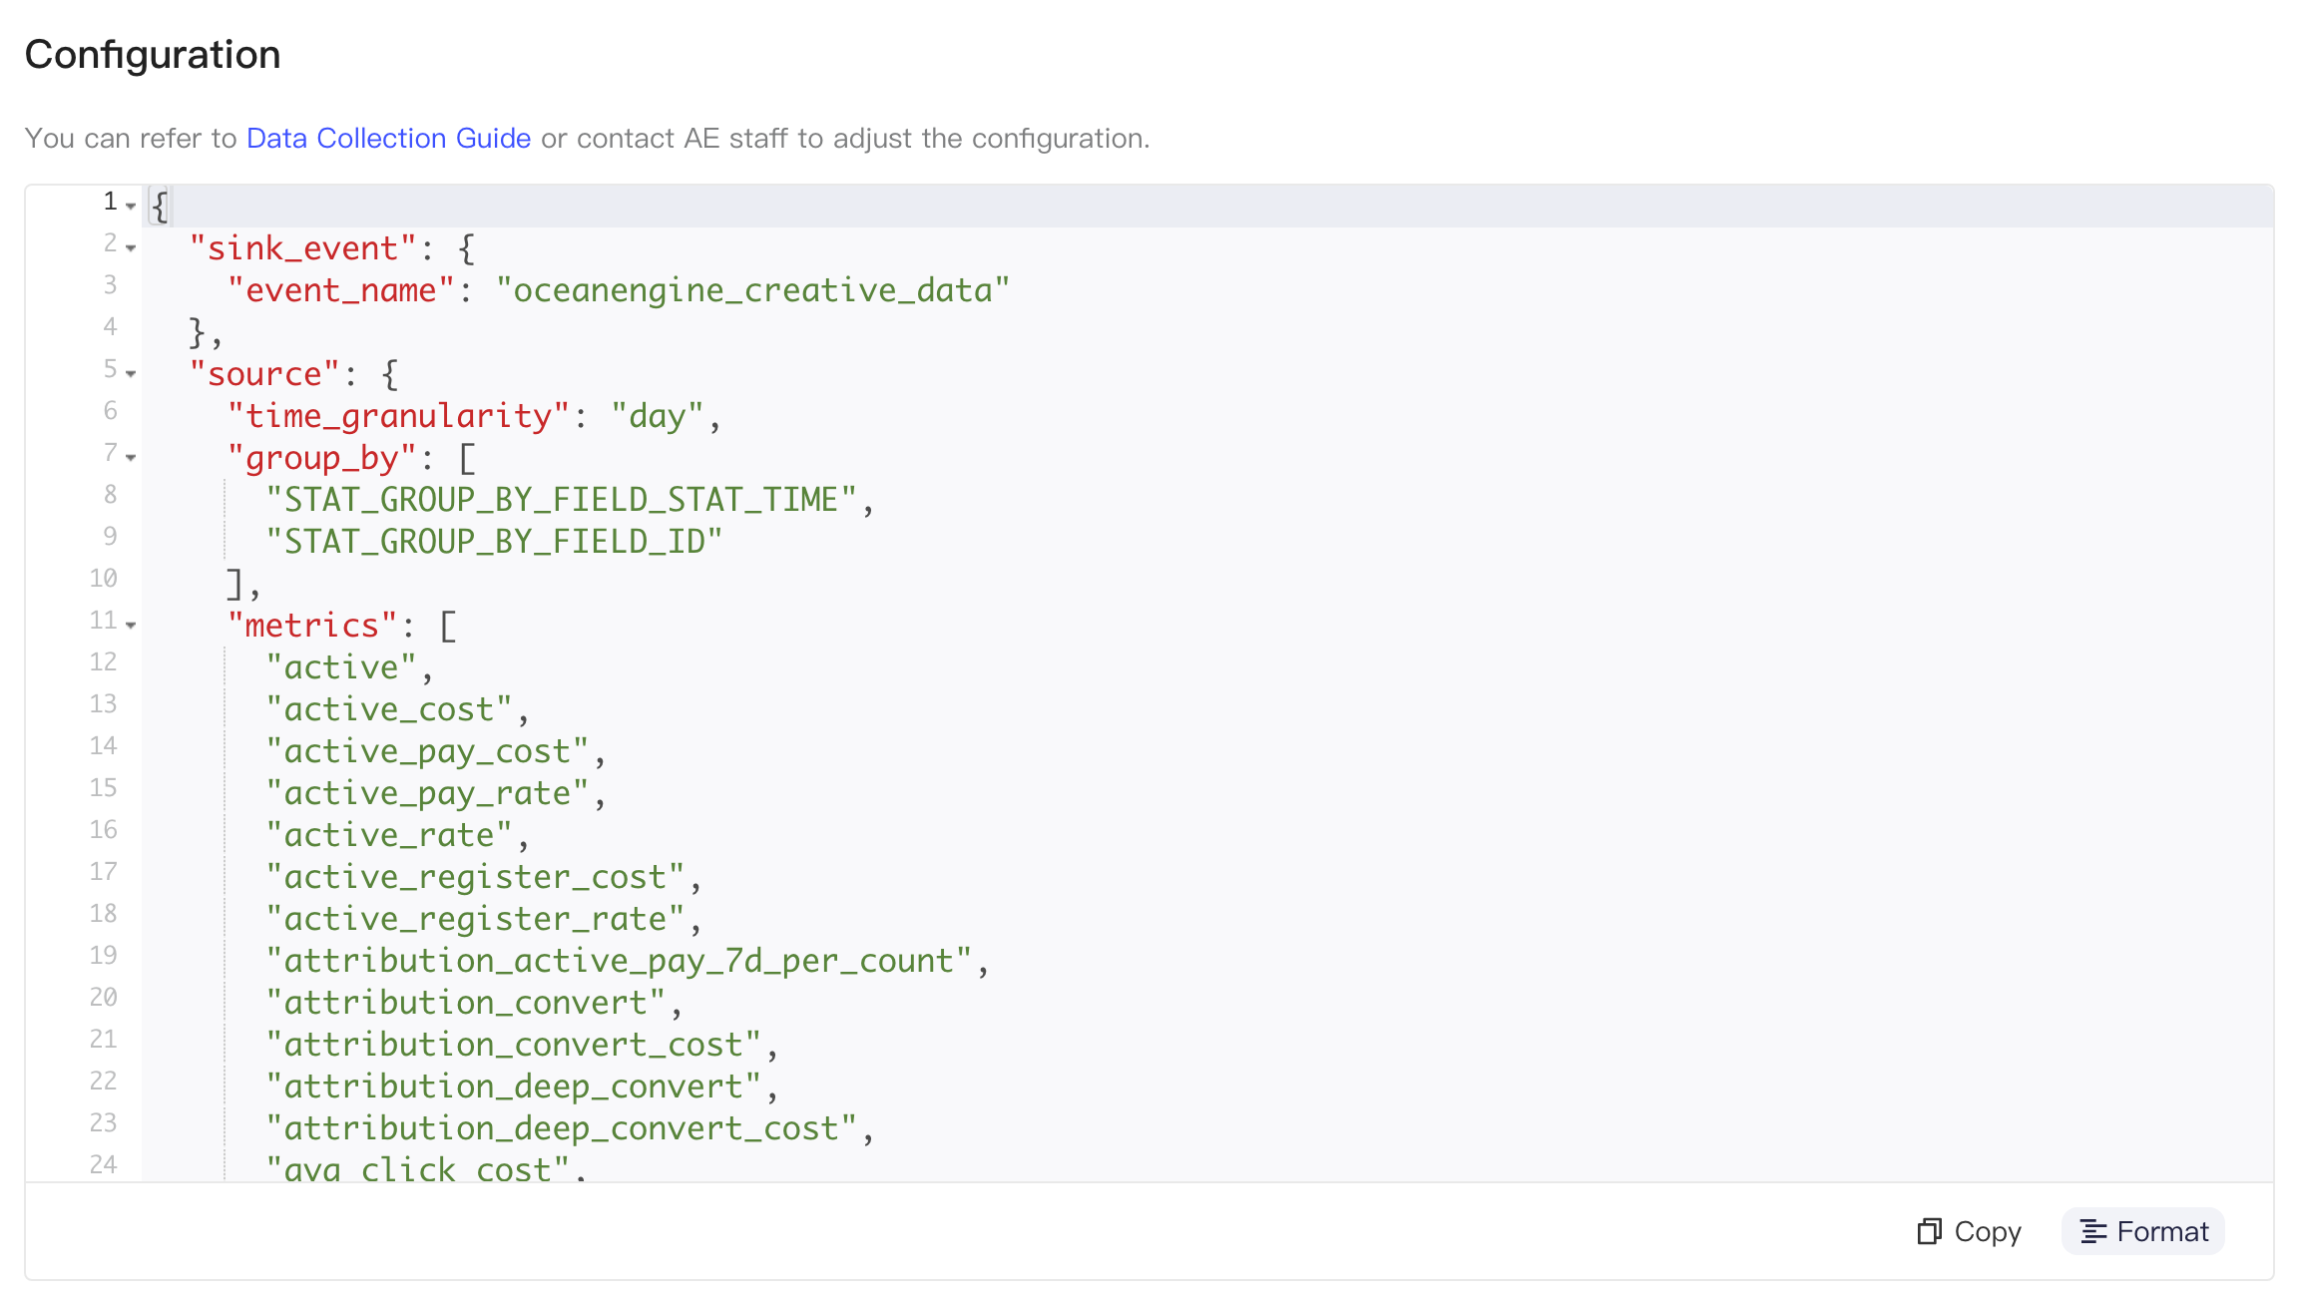The height and width of the screenshot is (1305, 2301).
Task: Click the "event_name" key
Action: click(341, 290)
